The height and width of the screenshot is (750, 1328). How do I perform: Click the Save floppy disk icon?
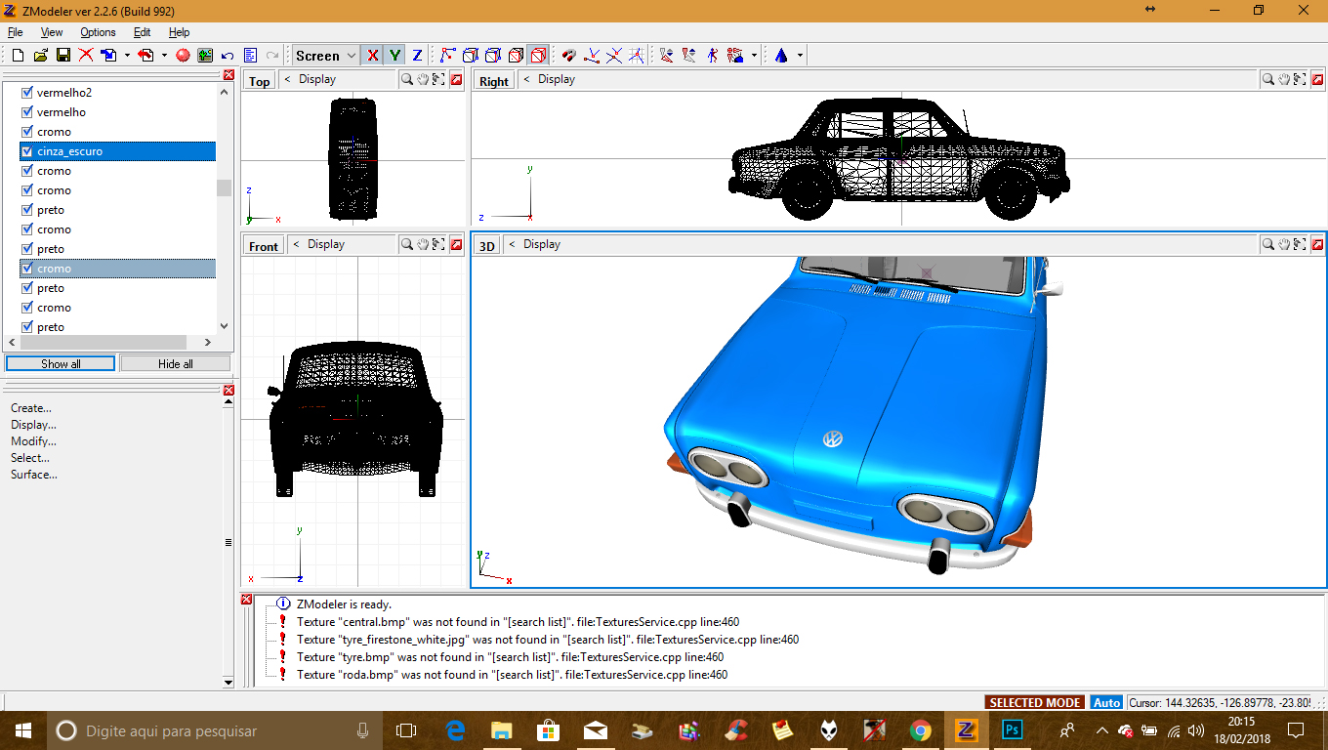(x=62, y=56)
